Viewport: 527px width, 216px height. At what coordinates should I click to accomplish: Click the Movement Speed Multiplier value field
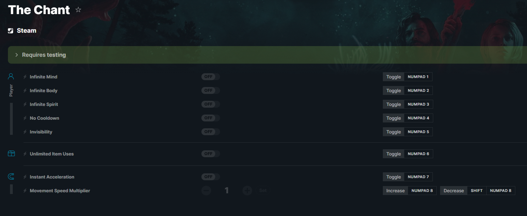(x=227, y=190)
